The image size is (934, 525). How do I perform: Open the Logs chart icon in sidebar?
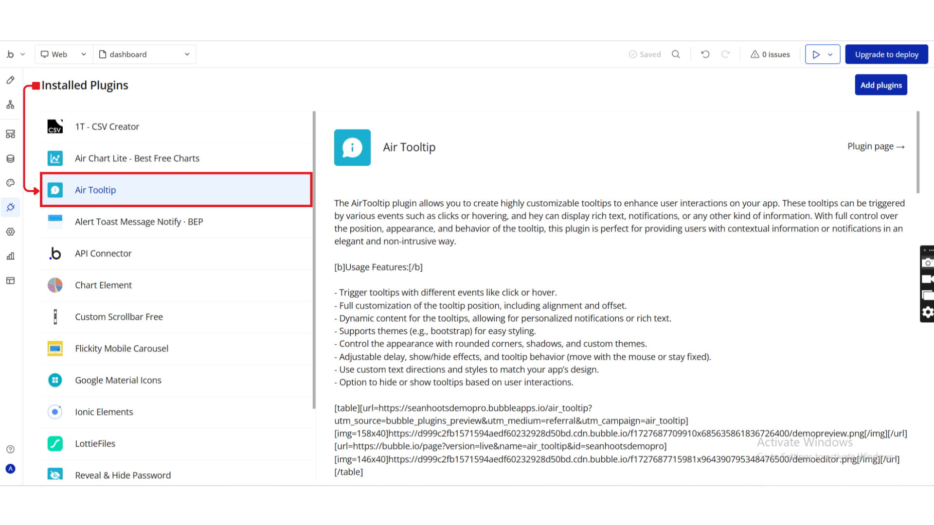tap(10, 256)
